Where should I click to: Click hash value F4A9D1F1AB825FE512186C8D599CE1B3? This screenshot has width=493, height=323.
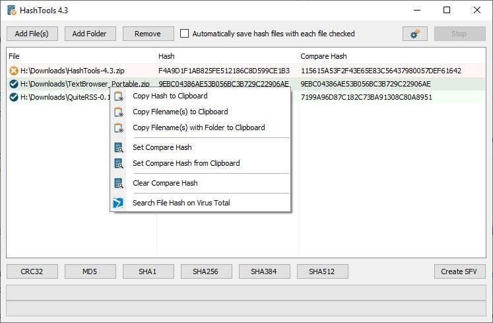click(x=224, y=71)
